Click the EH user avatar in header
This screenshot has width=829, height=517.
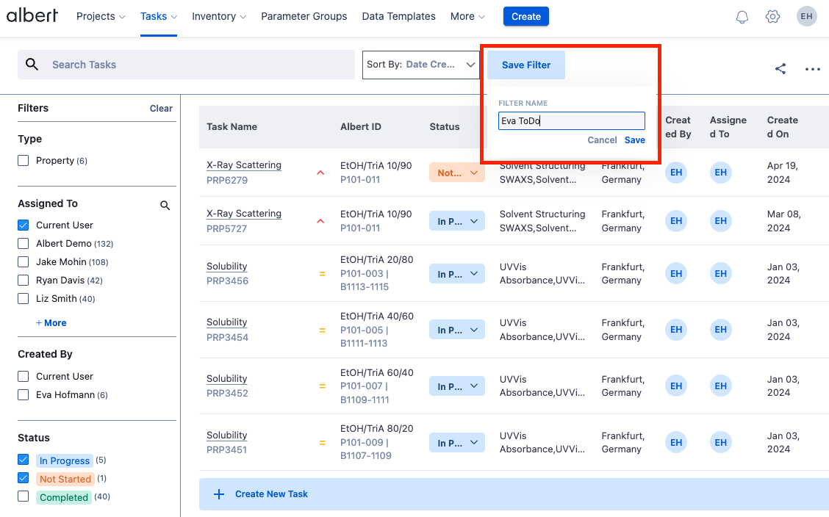click(x=806, y=16)
